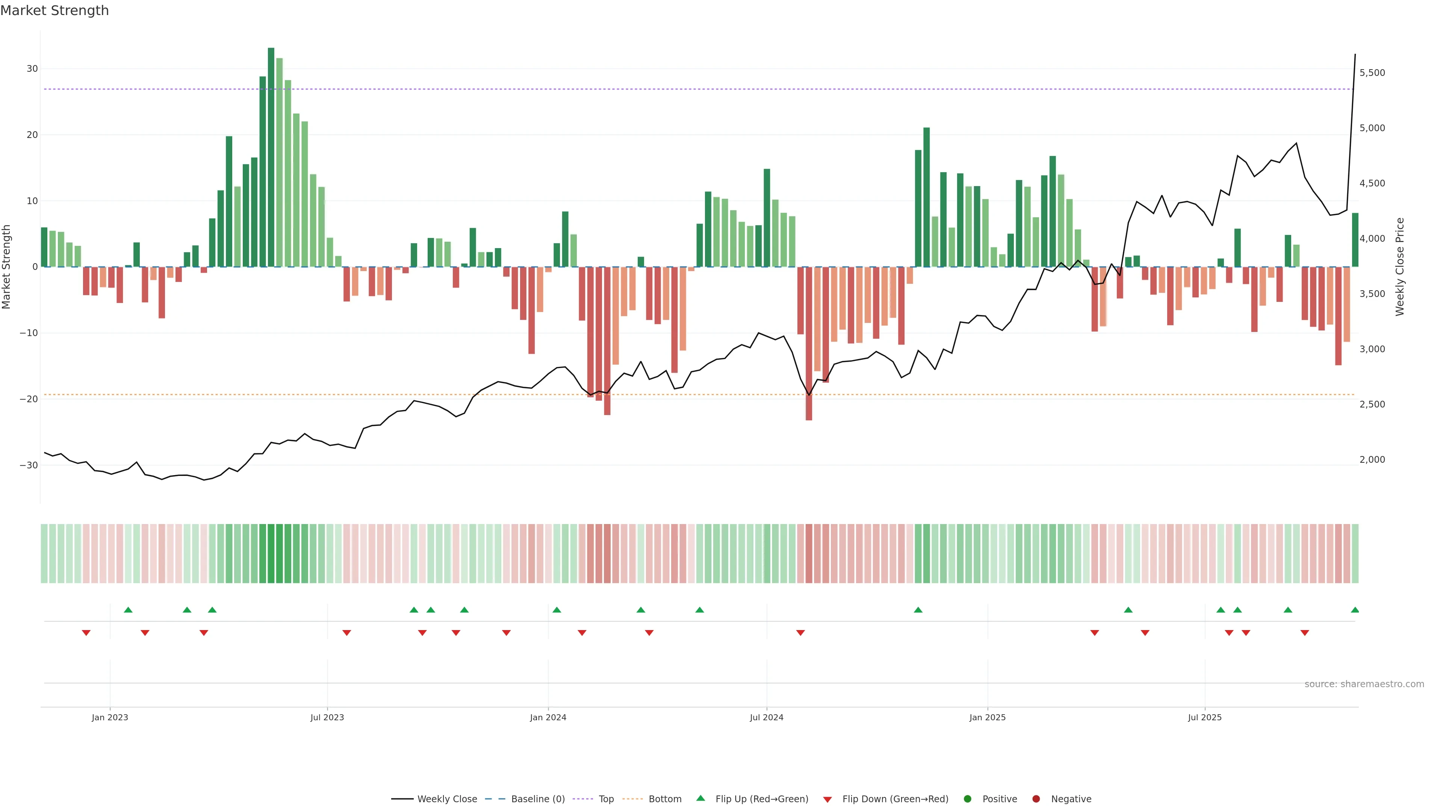Click the sharemaestro.com source text

pyautogui.click(x=1364, y=684)
